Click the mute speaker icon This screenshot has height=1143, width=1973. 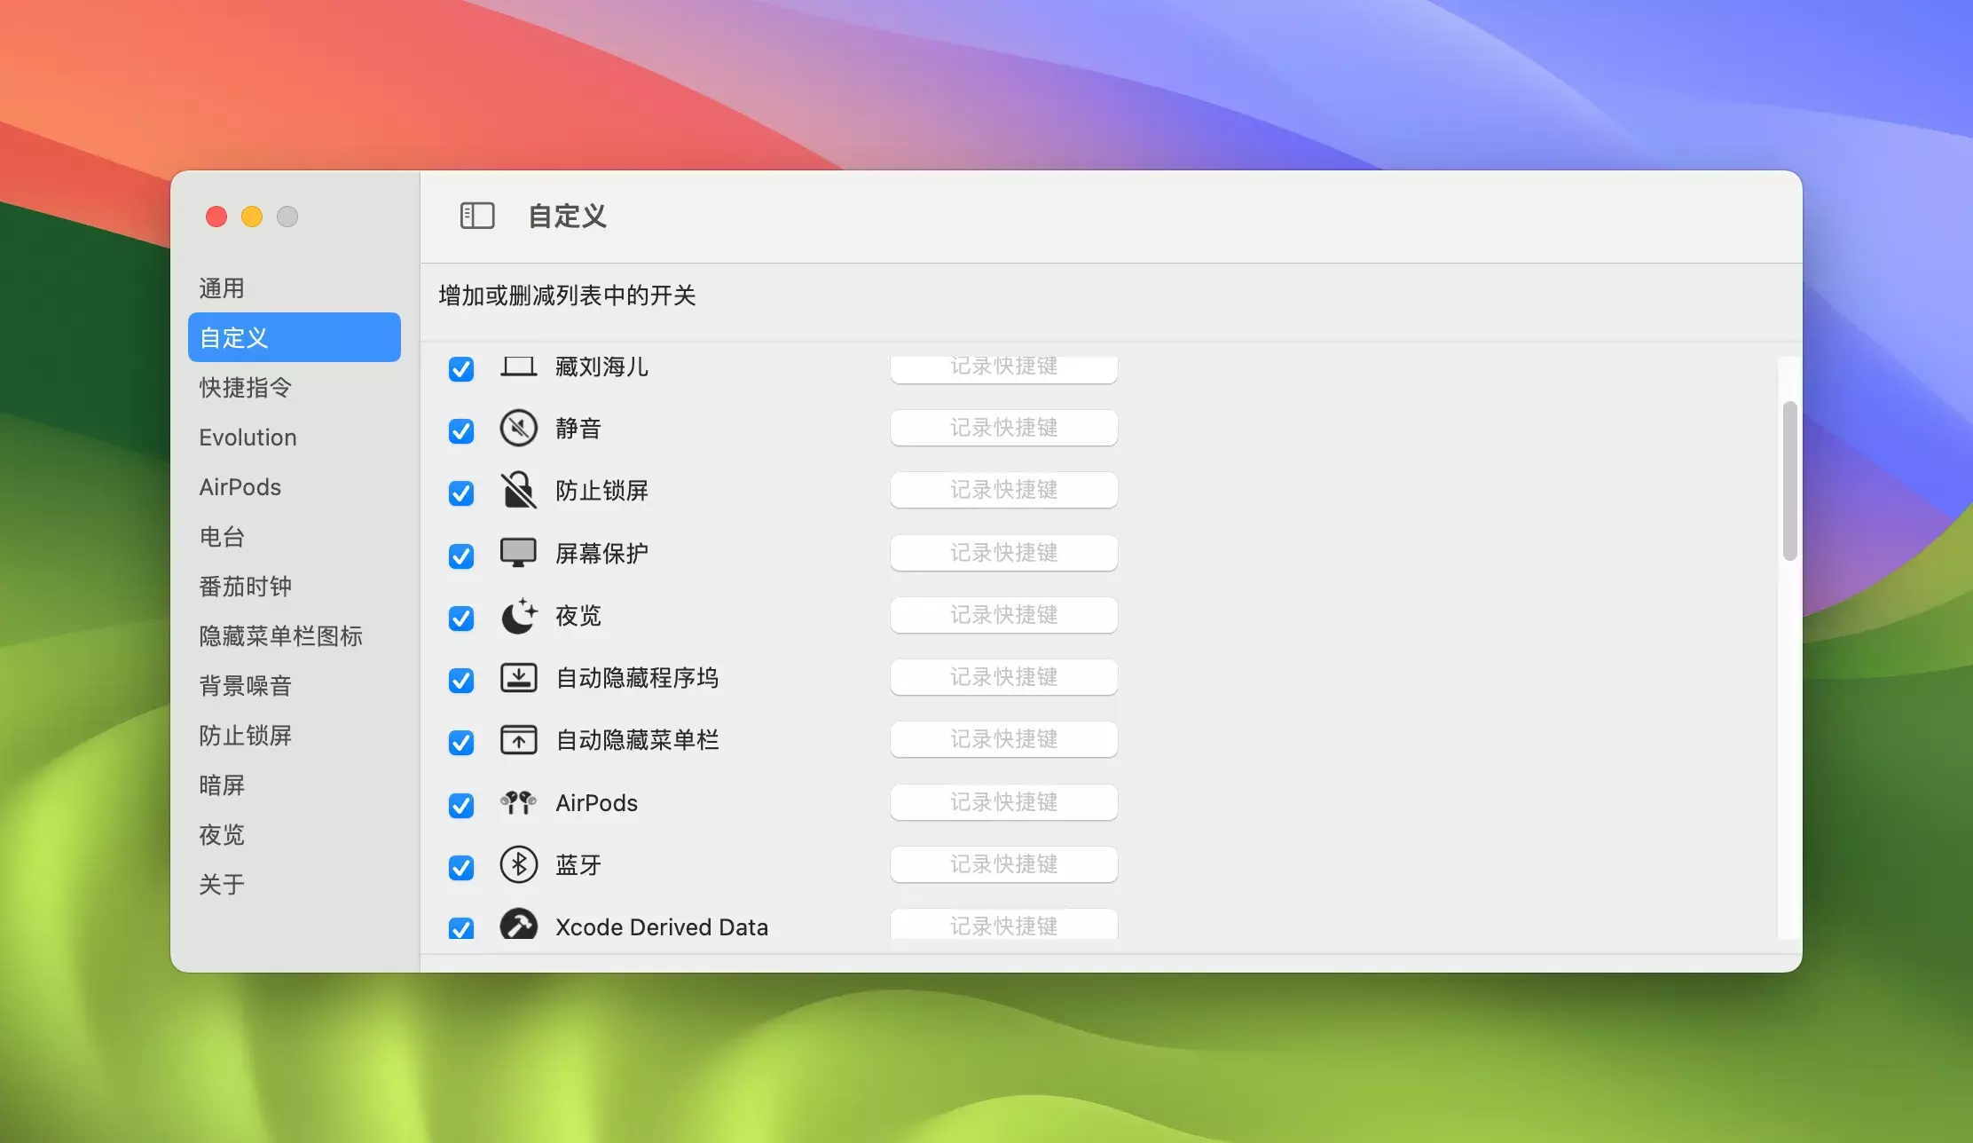pyautogui.click(x=518, y=429)
